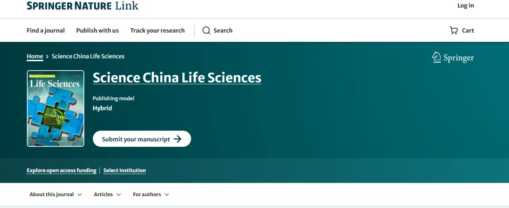Click the Hybrid publishing model text

tap(102, 108)
